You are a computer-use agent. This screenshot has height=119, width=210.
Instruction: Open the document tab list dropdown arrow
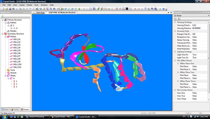coord(168,12)
